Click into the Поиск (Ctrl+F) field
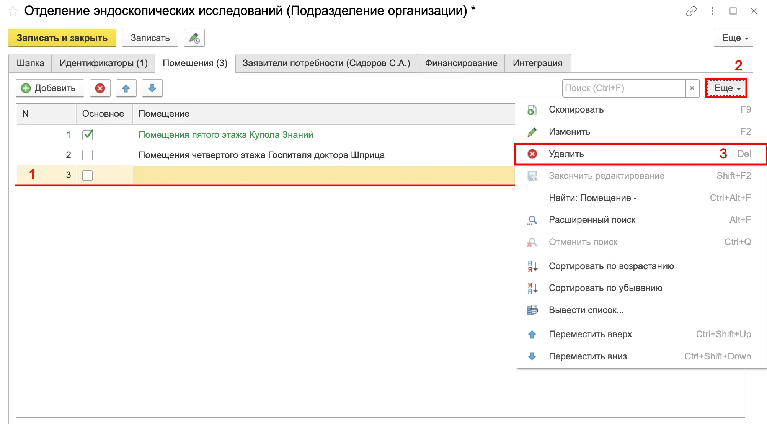The height and width of the screenshot is (428, 767). 624,88
